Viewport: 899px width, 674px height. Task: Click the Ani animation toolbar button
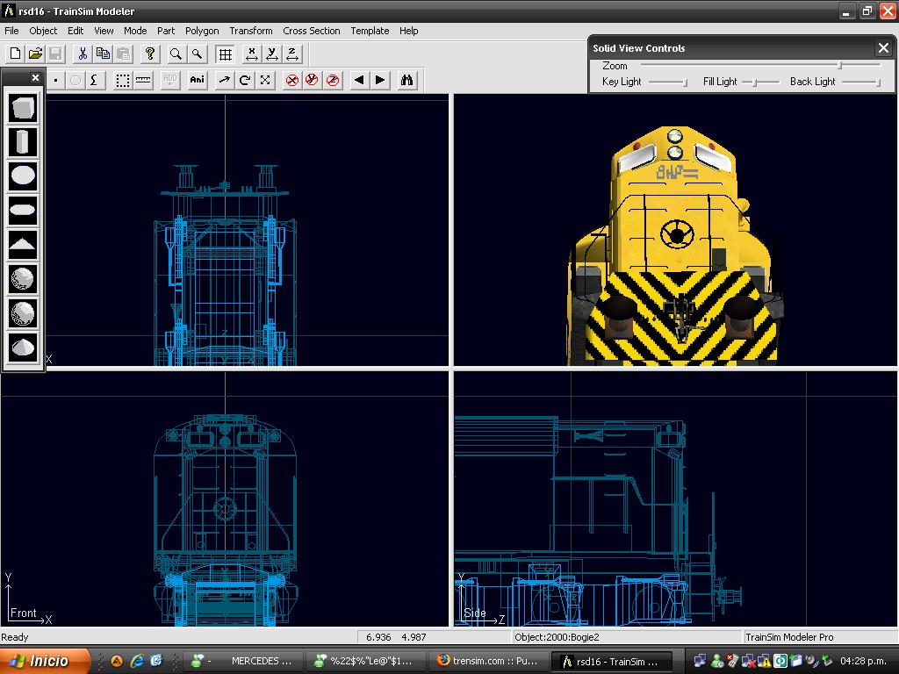(197, 80)
